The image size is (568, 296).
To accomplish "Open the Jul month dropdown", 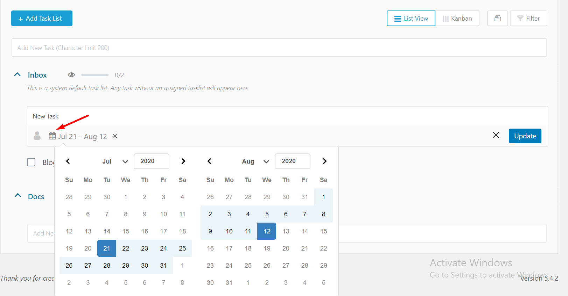I will [115, 161].
